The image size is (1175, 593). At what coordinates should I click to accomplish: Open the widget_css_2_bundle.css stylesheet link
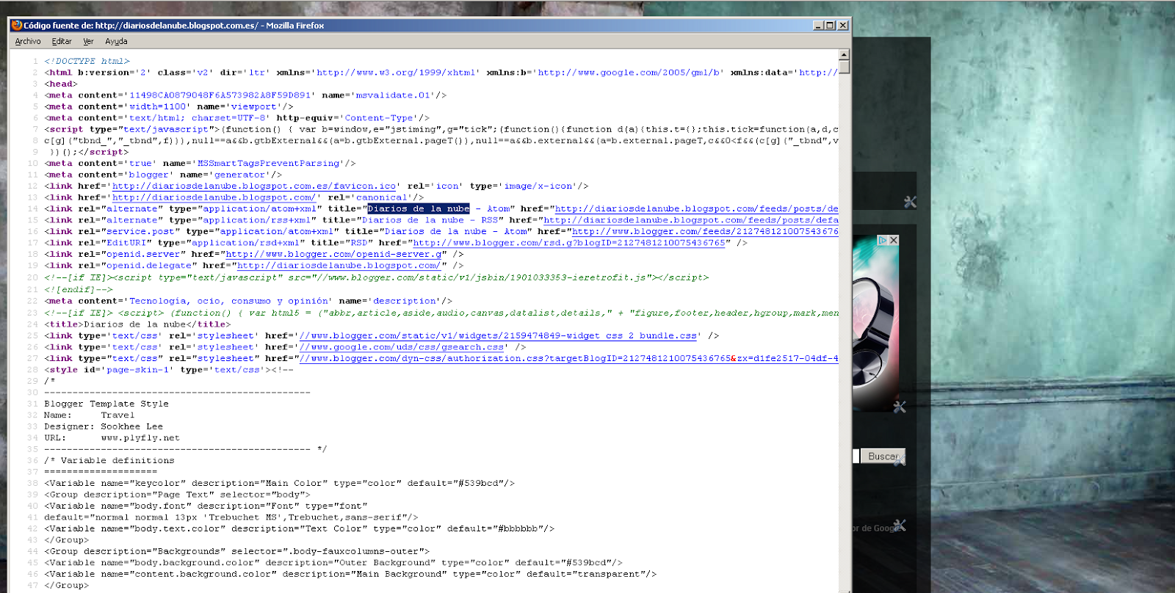(x=498, y=336)
